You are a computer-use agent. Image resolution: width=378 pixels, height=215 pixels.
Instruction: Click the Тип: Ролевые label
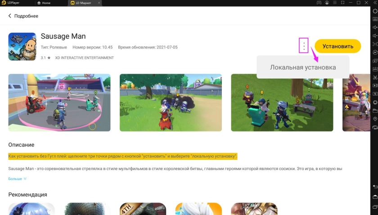coord(54,48)
